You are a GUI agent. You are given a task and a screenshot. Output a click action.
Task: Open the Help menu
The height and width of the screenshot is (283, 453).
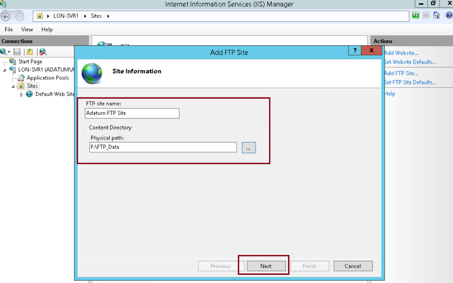(x=47, y=29)
